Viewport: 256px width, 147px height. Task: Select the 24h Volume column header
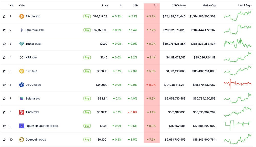[179, 5]
